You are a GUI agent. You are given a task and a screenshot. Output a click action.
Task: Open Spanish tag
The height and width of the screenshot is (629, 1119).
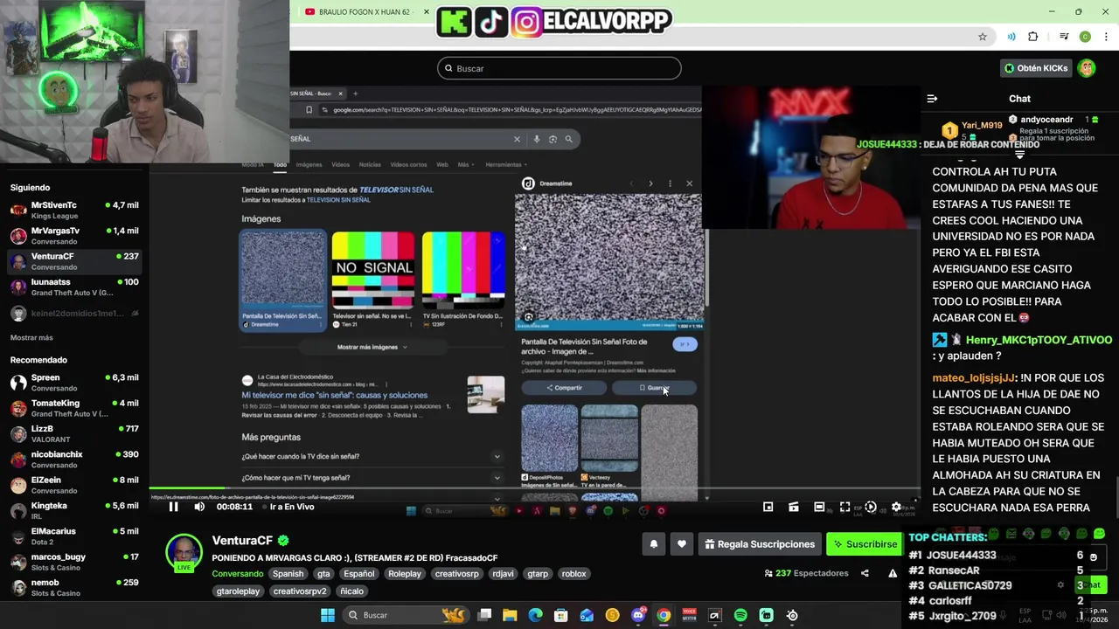click(x=288, y=574)
